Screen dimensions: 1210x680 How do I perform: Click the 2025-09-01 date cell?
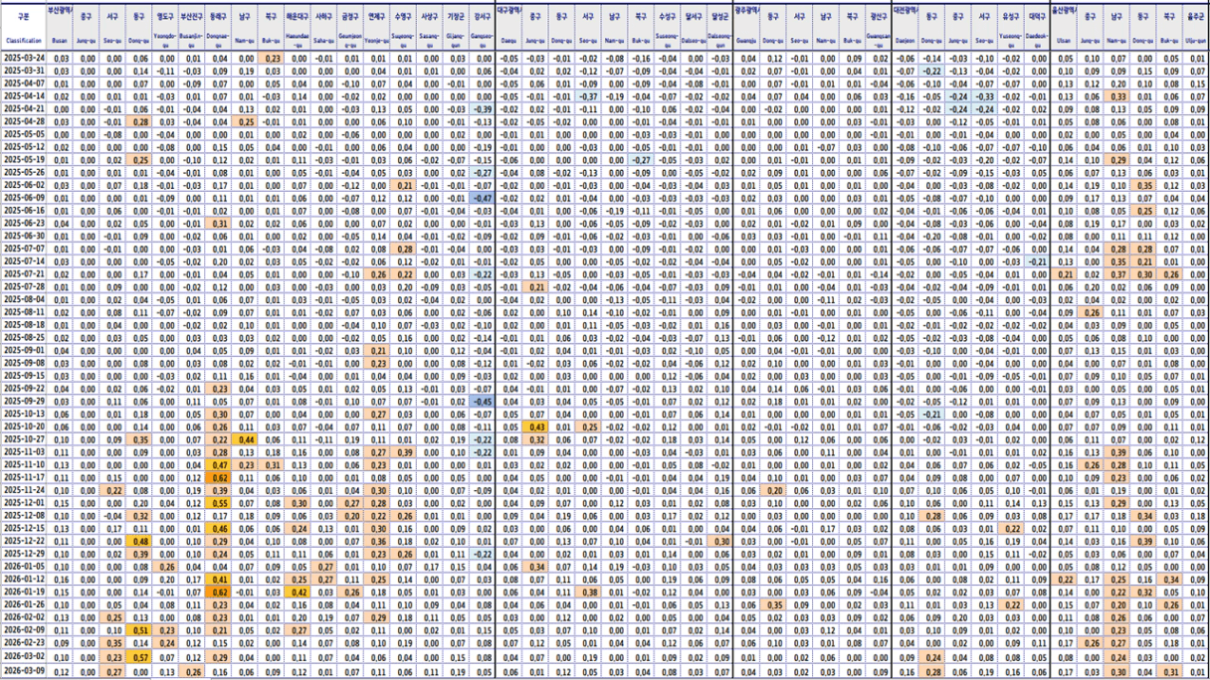[x=24, y=350]
